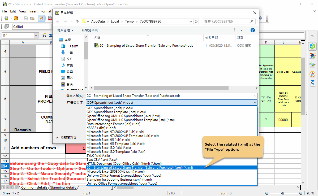This screenshot has width=318, height=196.
Task: Click the 新增資料夾 button
Action: [90, 30]
